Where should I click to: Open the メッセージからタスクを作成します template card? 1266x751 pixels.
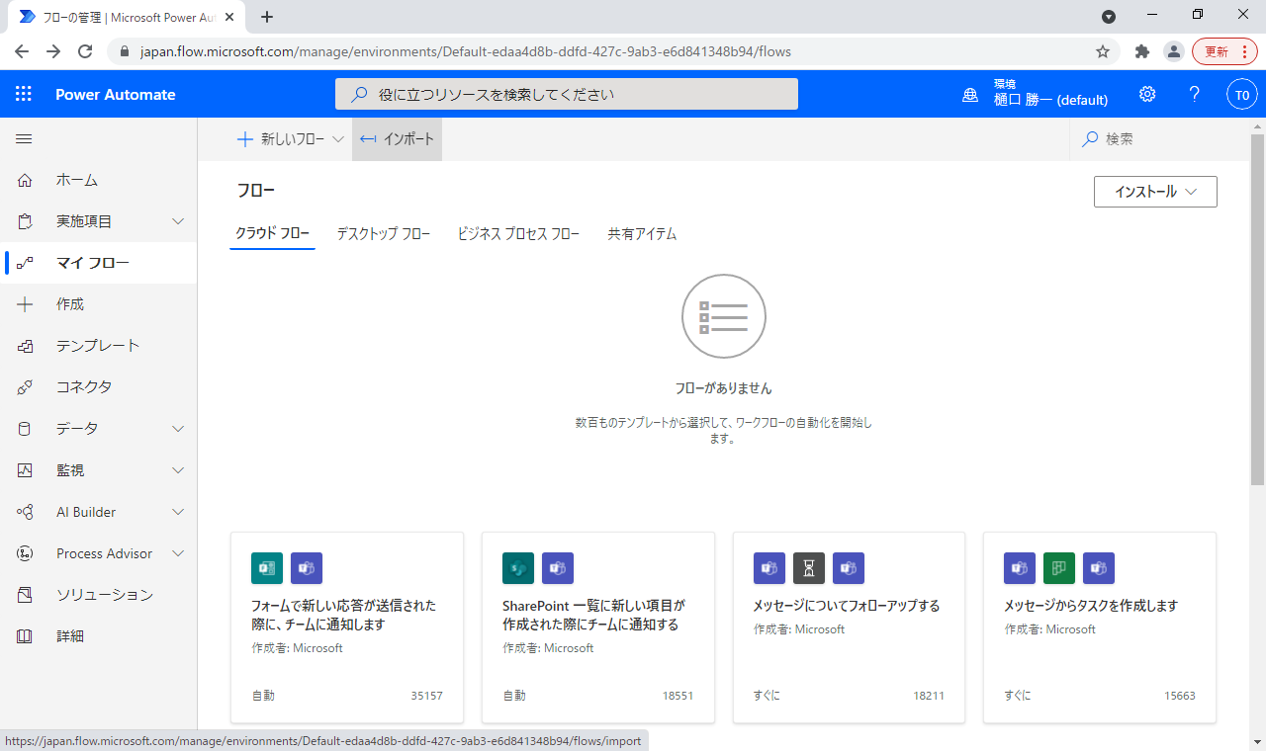[x=1100, y=627]
